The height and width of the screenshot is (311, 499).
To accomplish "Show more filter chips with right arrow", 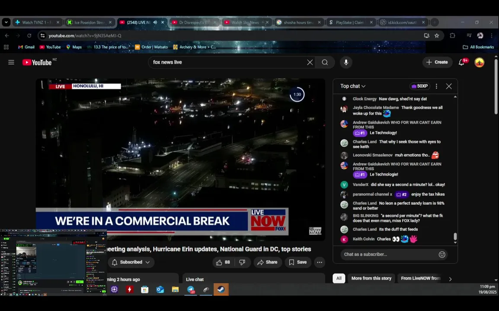I will (450, 279).
